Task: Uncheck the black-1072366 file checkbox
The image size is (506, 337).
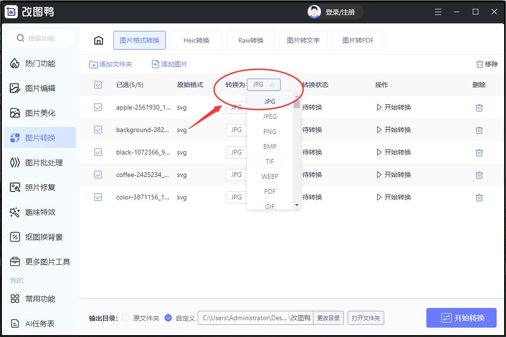Action: pyautogui.click(x=98, y=152)
